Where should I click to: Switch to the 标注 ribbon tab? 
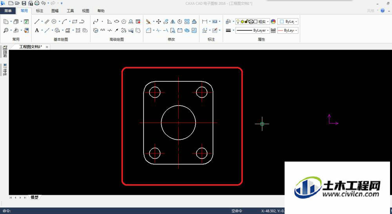[x=40, y=11]
